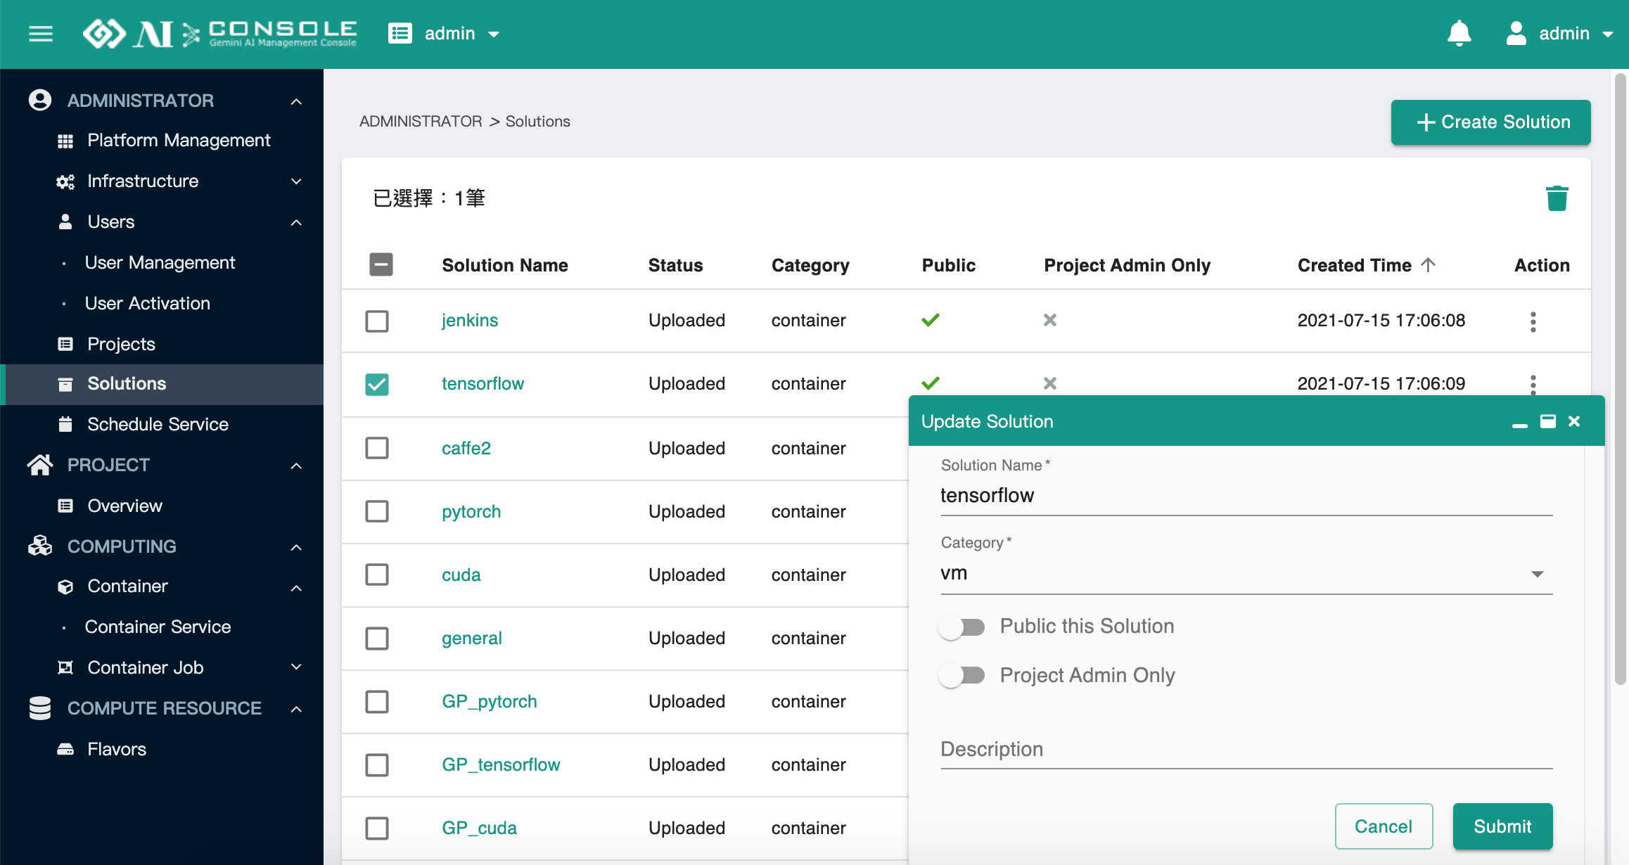Click the ADMINISTRATOR account icon
Viewport: 1629px width, 865px height.
click(40, 100)
